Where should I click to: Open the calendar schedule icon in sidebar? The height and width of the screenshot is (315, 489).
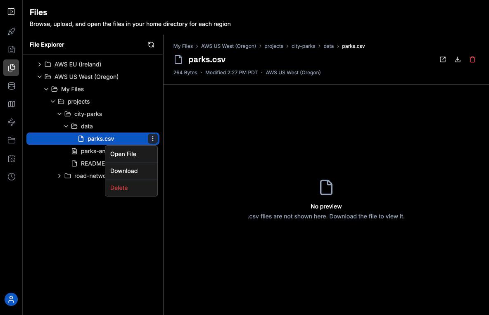pos(11,159)
